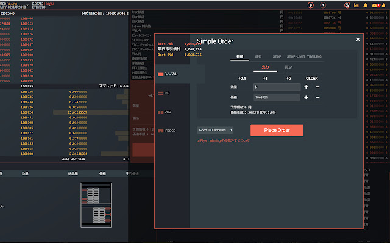Click the CLEAR button
The width and height of the screenshot is (390, 243).
coord(311,78)
